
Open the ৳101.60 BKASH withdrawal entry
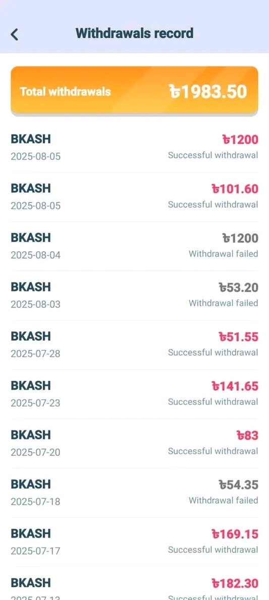(134, 197)
